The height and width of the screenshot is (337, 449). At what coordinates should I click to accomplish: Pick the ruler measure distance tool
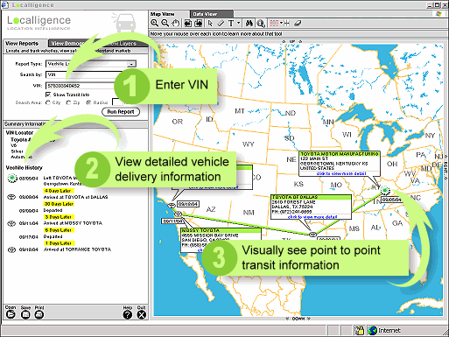221,23
